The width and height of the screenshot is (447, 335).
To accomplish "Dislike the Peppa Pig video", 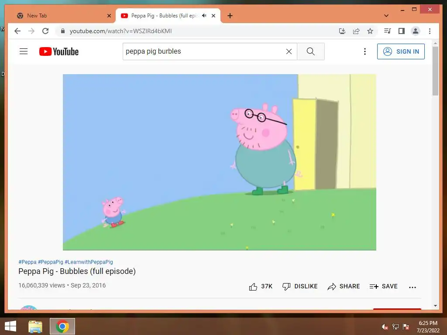I will click(x=299, y=286).
